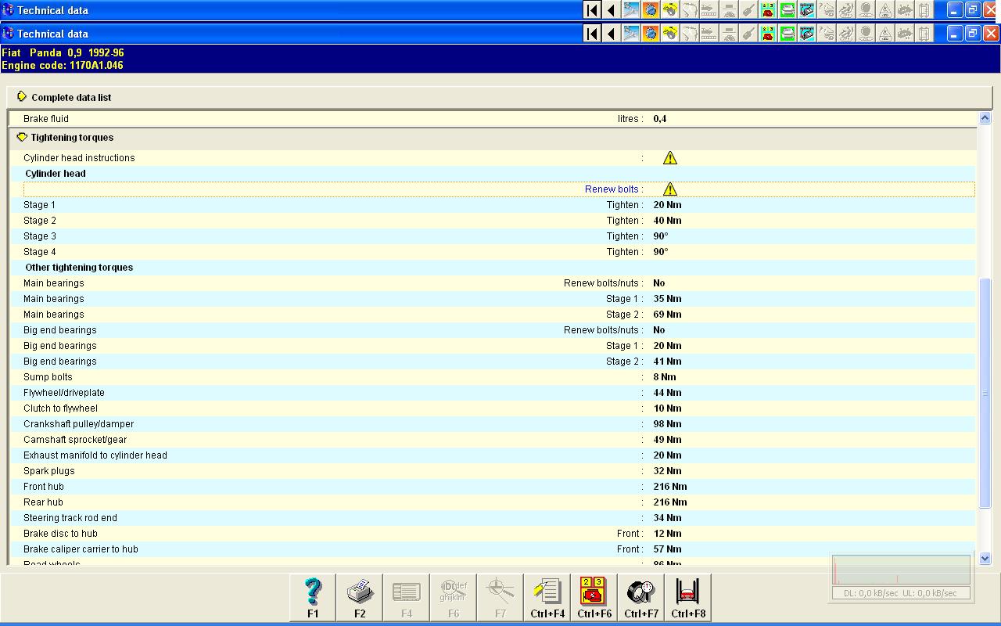Open help with the F1 question mark button
Viewport: 1001px width, 626px height.
point(313,598)
